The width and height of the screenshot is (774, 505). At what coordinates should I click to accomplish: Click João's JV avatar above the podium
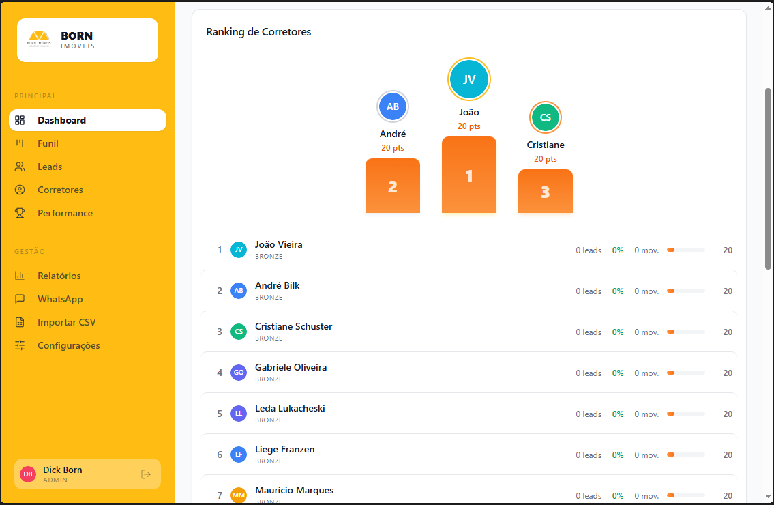pos(469,79)
